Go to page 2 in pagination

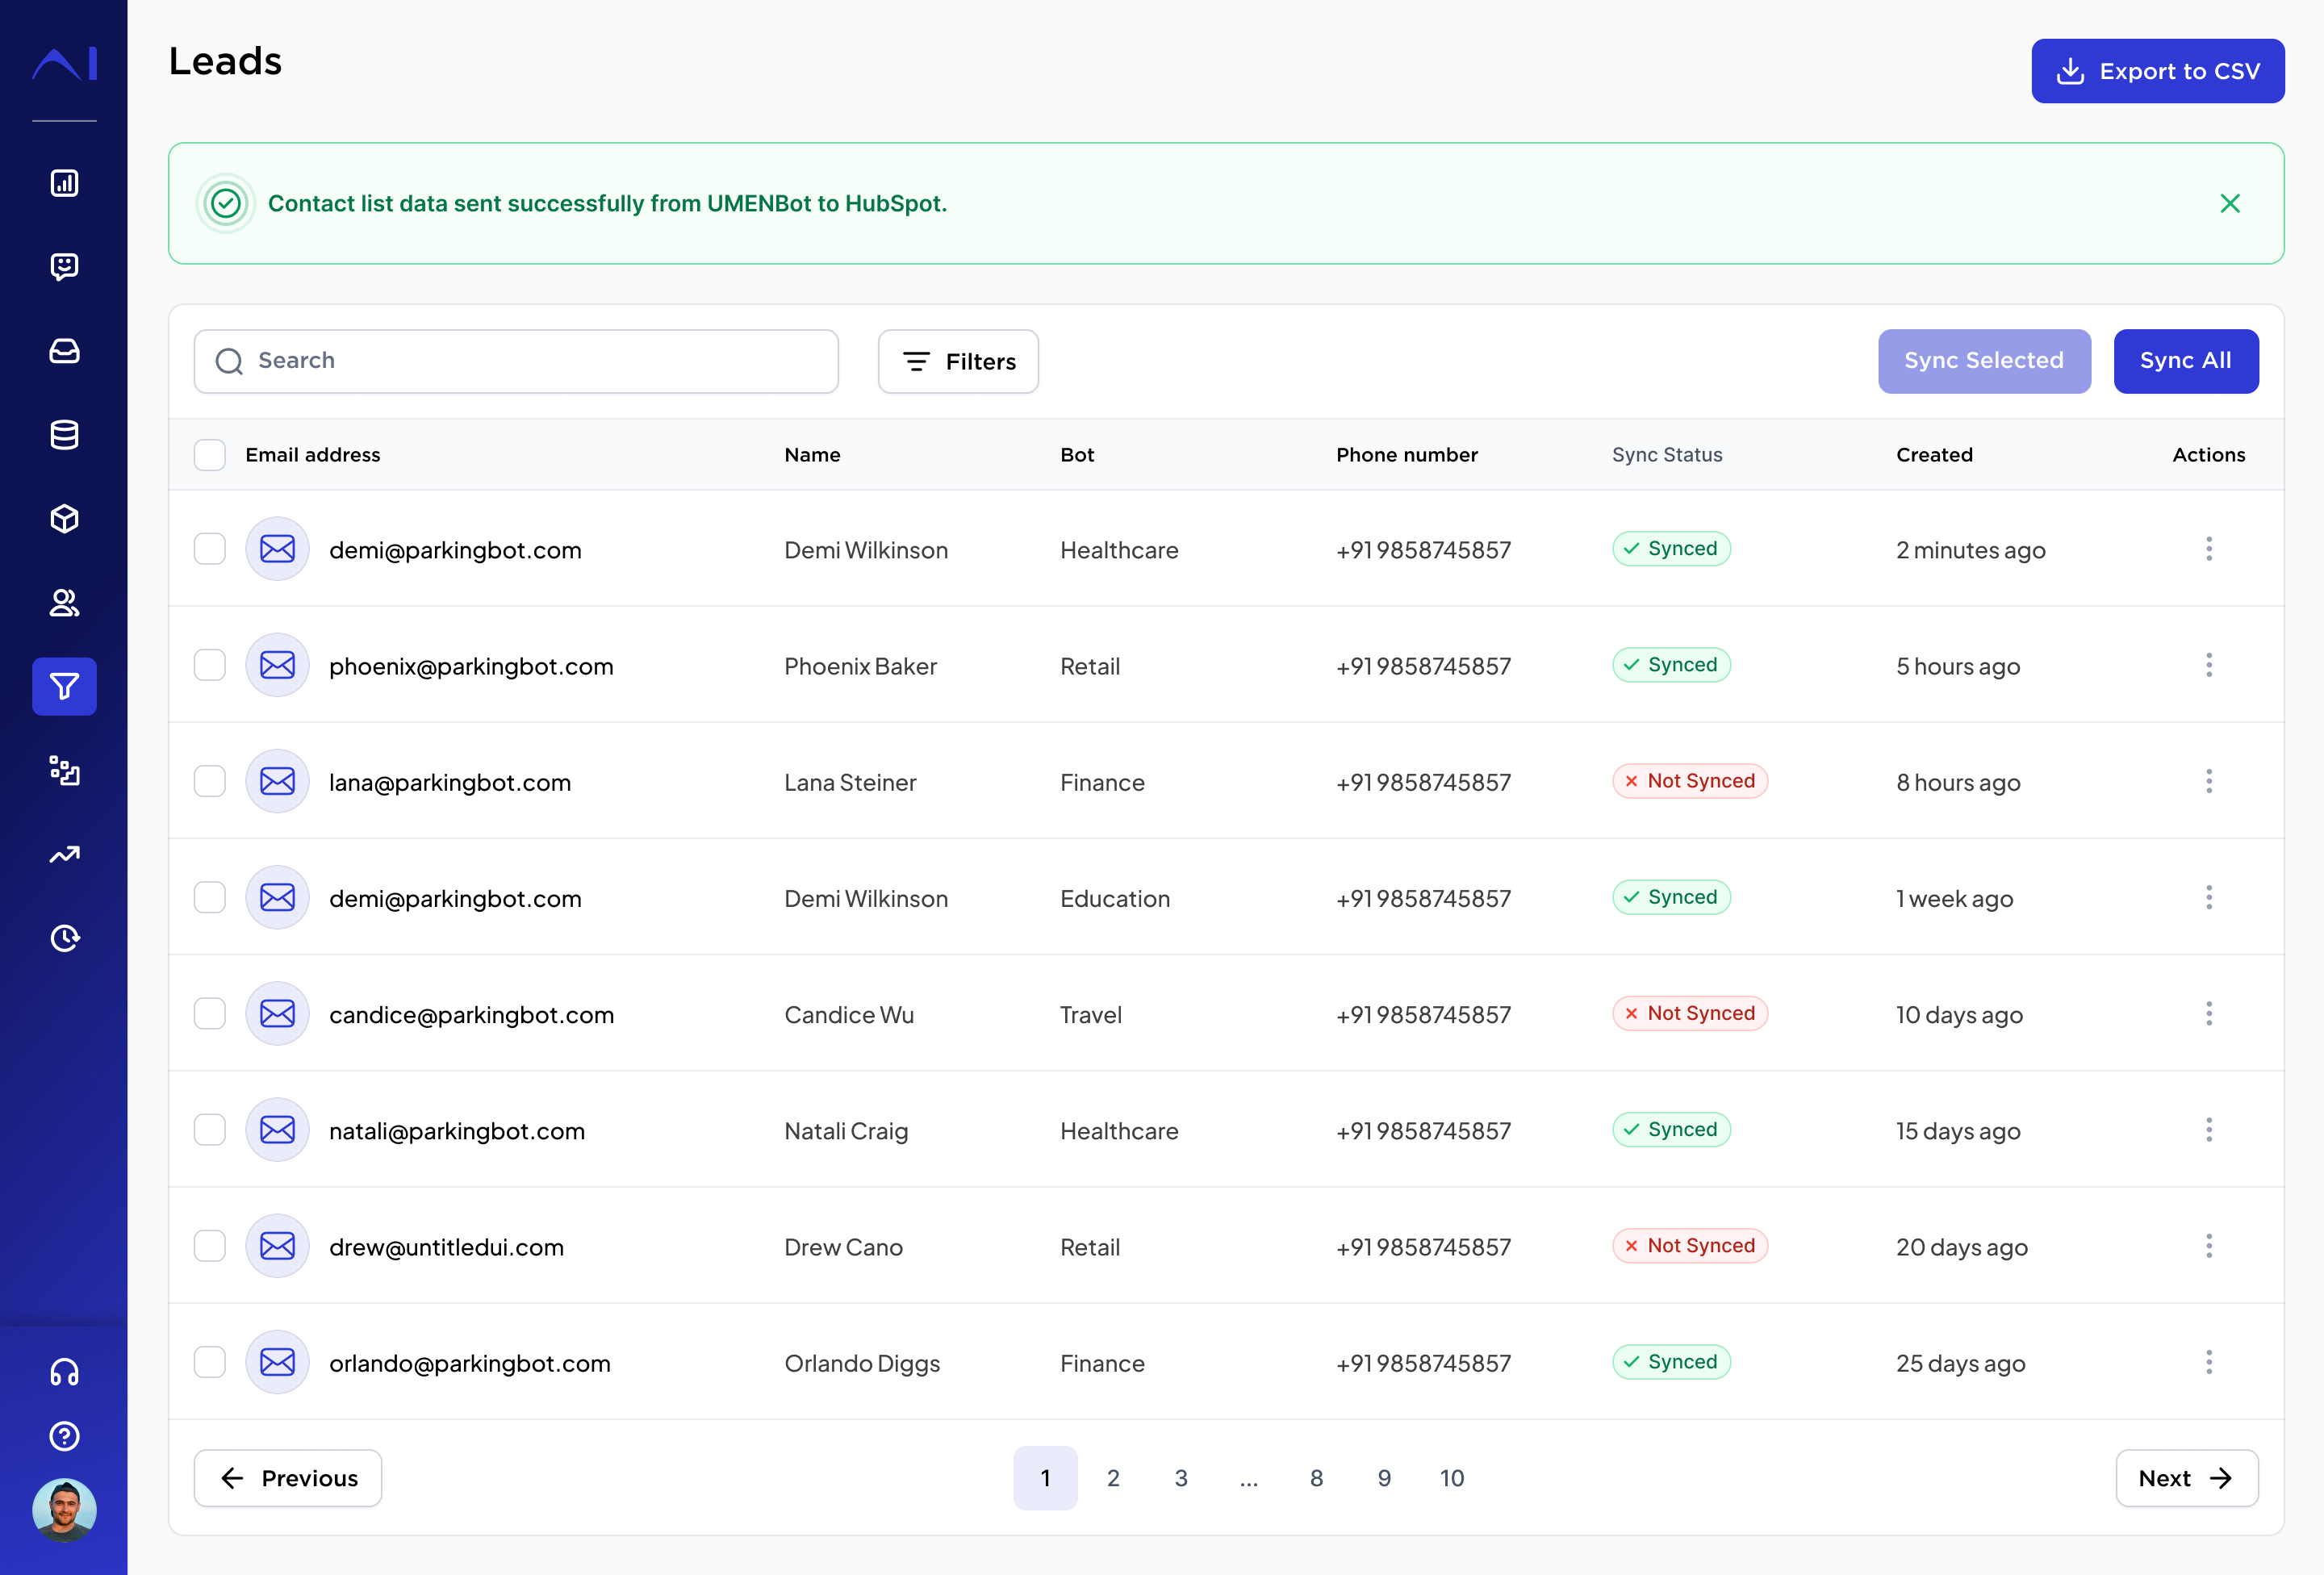(1113, 1478)
